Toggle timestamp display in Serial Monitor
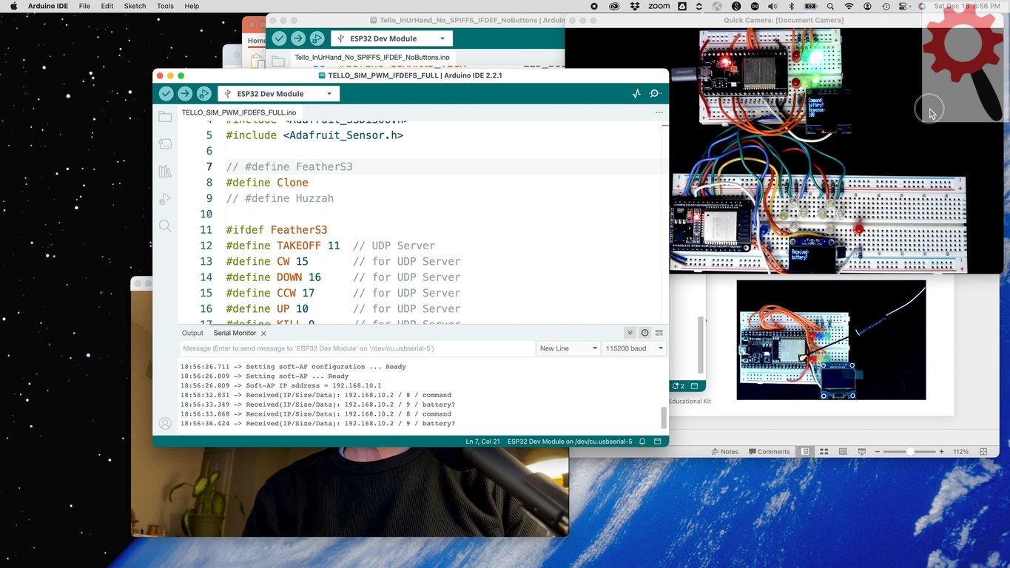1010x568 pixels. coord(644,333)
